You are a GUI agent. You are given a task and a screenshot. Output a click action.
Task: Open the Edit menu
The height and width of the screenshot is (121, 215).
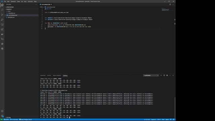[8, 1]
